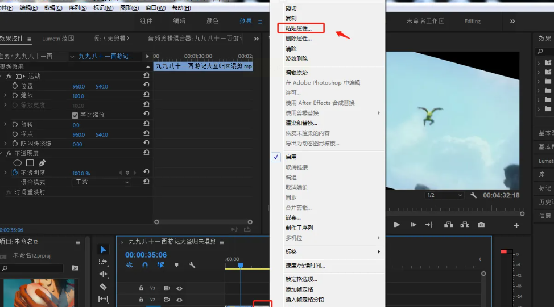Reset the Position property
The width and height of the screenshot is (554, 307).
click(146, 85)
